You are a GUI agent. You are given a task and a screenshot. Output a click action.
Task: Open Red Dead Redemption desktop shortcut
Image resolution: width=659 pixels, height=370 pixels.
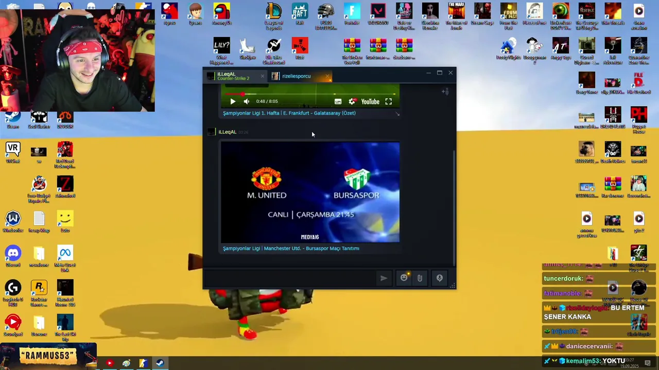65,155
